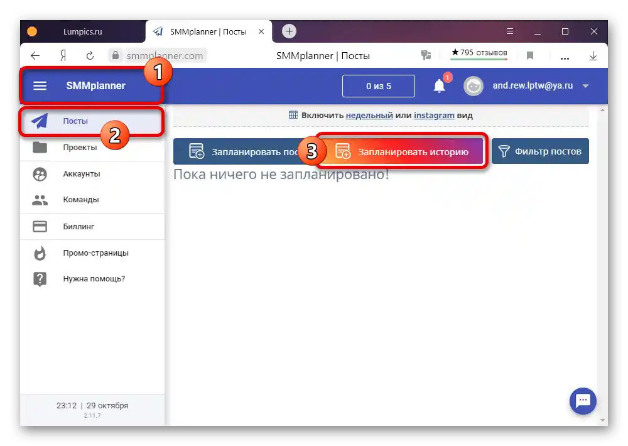The width and height of the screenshot is (628, 446).
Task: Click the недельный view link
Action: (369, 116)
